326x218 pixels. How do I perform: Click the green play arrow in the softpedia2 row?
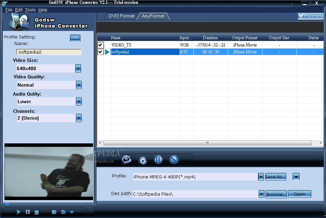pos(107,52)
